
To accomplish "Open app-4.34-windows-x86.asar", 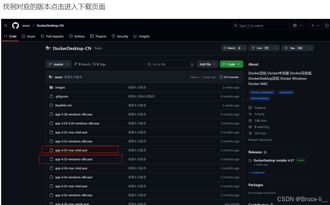I will pos(74,177).
